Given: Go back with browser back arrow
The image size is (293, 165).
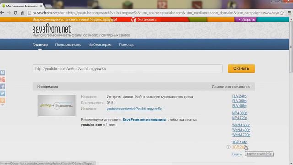Looking at the screenshot, I should pos(2,13).
